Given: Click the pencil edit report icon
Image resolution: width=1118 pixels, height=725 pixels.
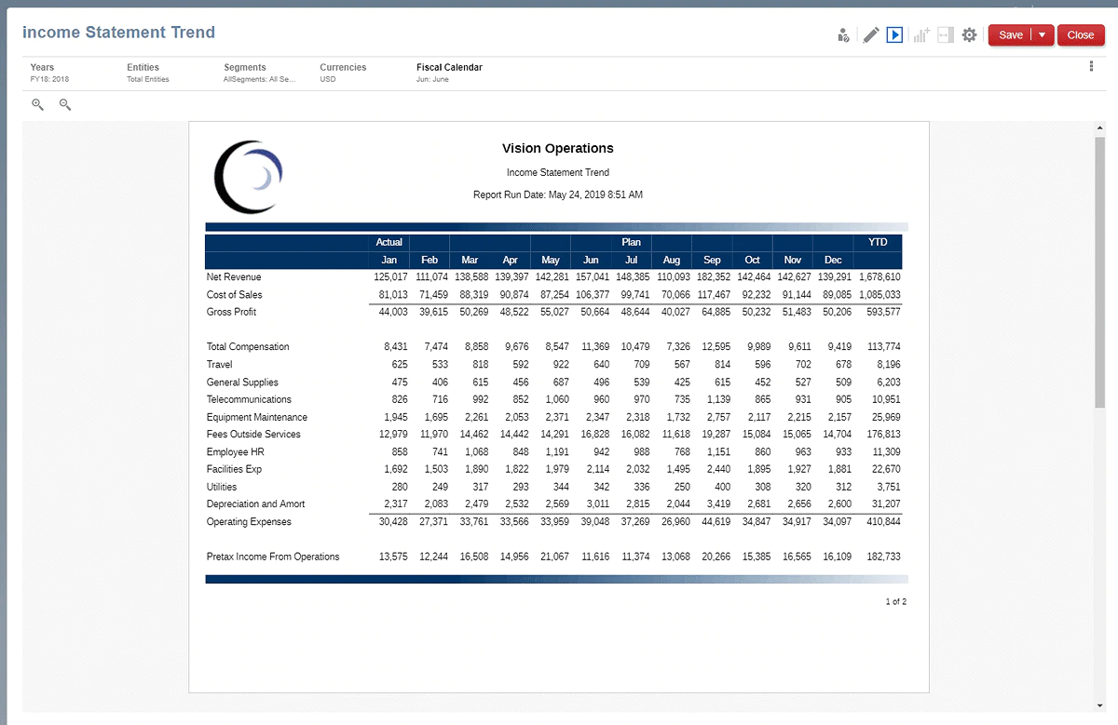Looking at the screenshot, I should [870, 35].
